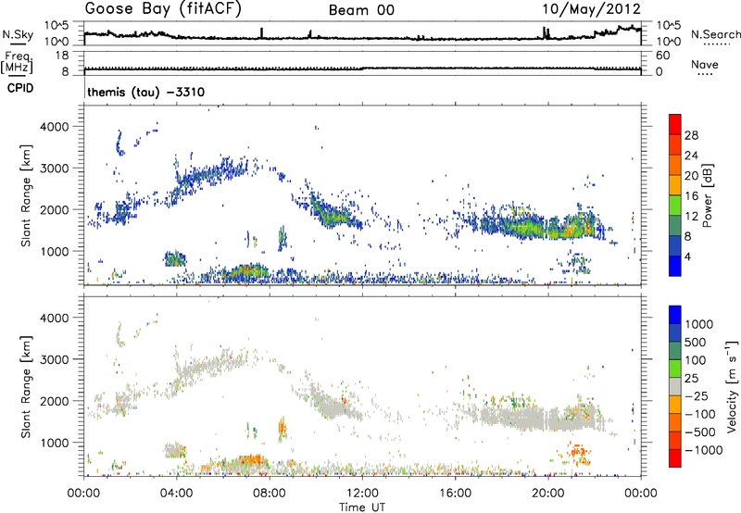This screenshot has height=513, width=741.
Task: Click the '04:00' time tick label
Action: [176, 494]
